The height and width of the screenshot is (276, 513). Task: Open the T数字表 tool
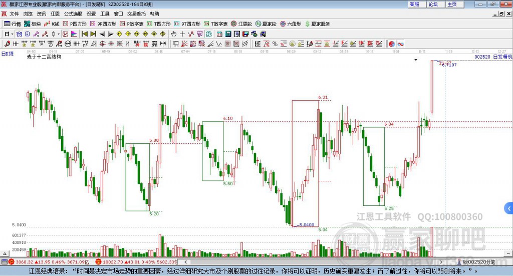[215, 24]
